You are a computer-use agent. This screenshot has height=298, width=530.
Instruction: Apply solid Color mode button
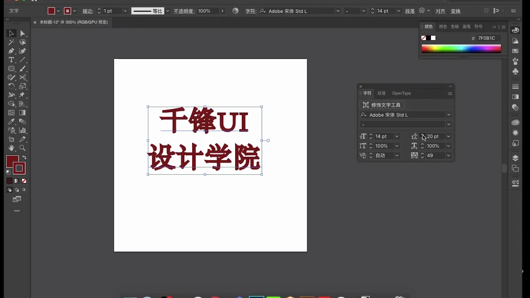tap(10, 181)
